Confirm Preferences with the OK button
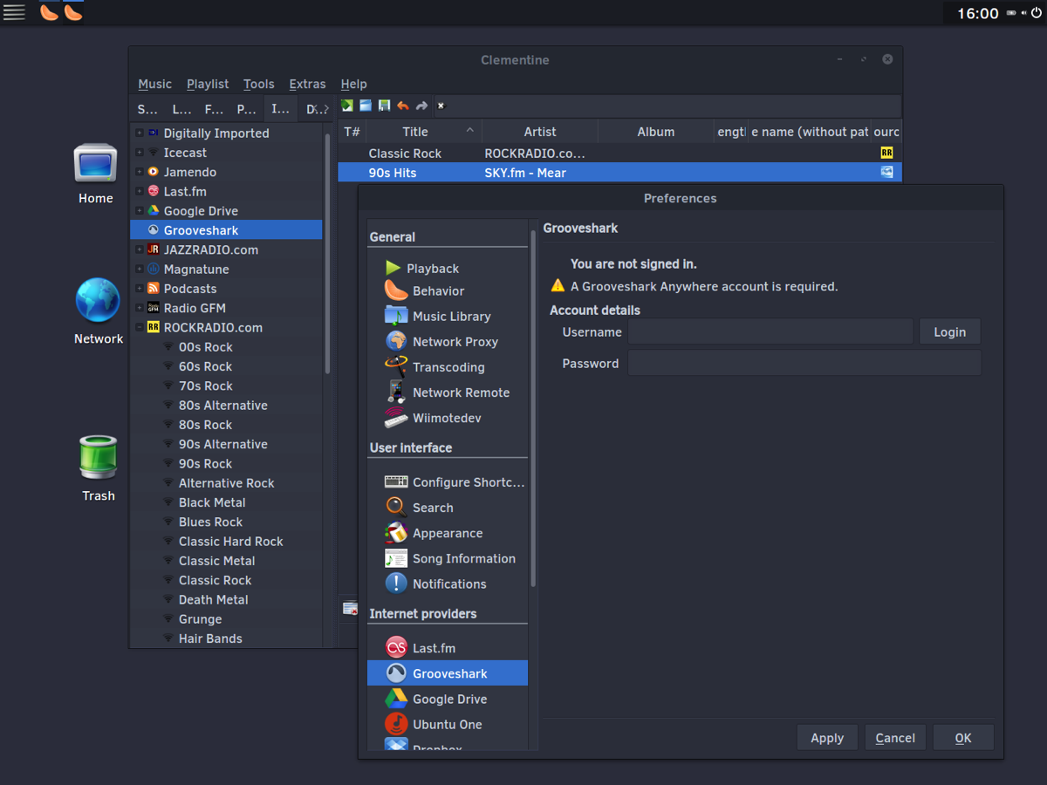The width and height of the screenshot is (1047, 785). coord(963,737)
